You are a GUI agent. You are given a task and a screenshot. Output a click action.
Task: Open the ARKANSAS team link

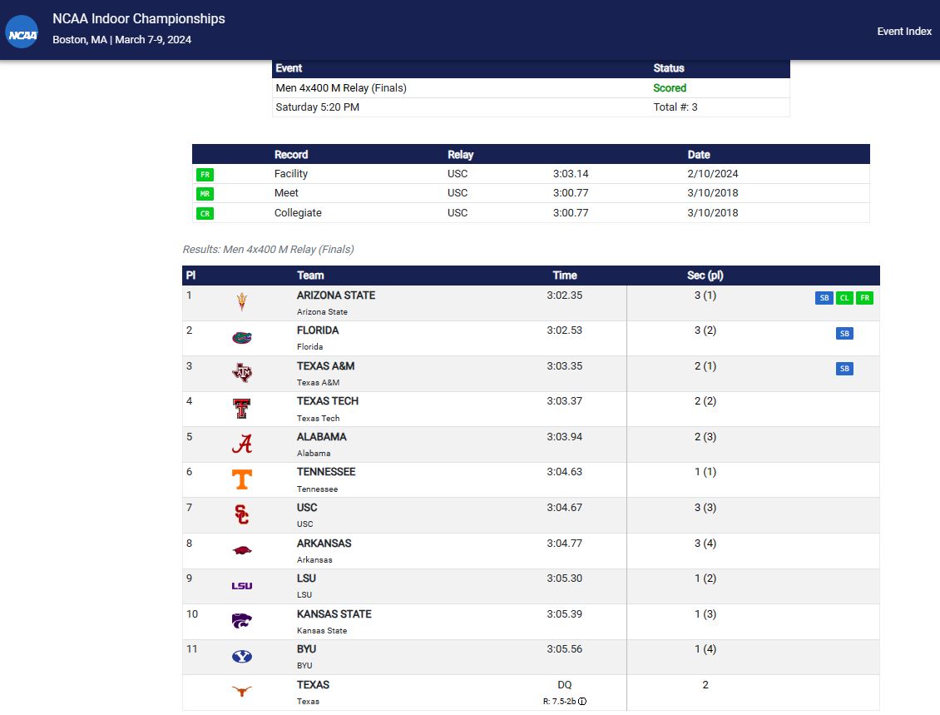pos(324,543)
